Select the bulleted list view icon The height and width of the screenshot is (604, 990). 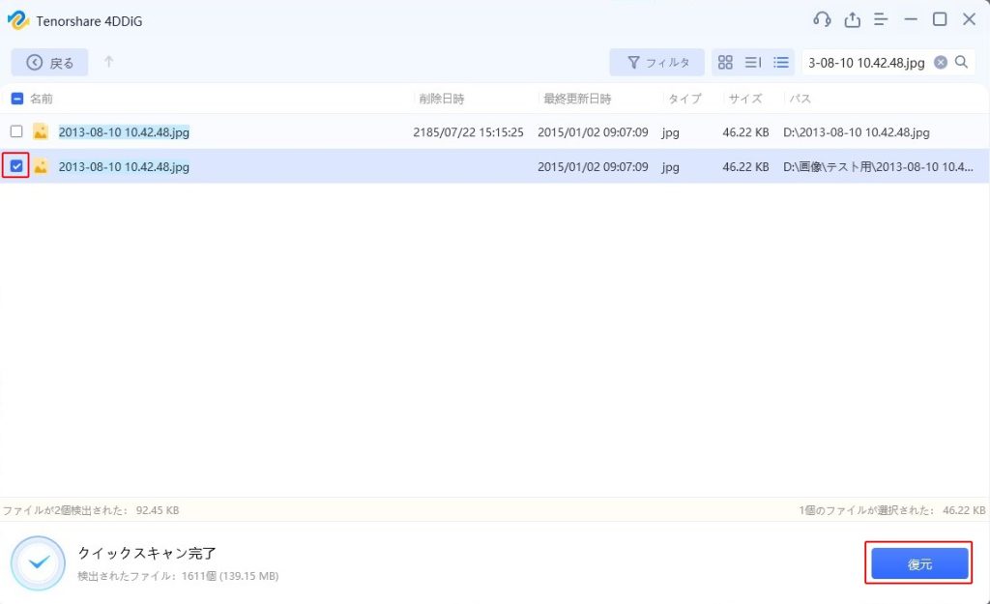coord(781,63)
